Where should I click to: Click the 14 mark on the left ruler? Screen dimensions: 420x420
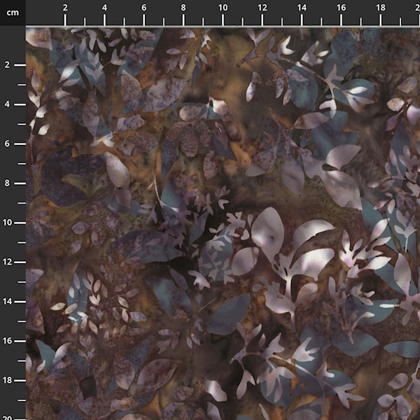click(x=7, y=301)
